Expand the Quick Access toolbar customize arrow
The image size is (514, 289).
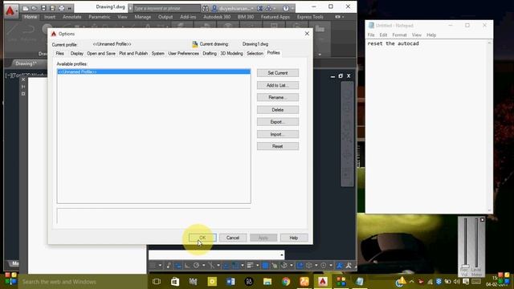(70, 8)
